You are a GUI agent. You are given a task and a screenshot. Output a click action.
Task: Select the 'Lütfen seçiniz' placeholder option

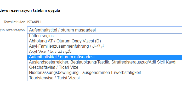tap(105, 36)
